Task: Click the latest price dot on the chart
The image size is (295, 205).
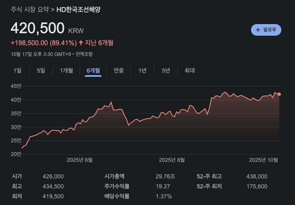Action: point(279,94)
